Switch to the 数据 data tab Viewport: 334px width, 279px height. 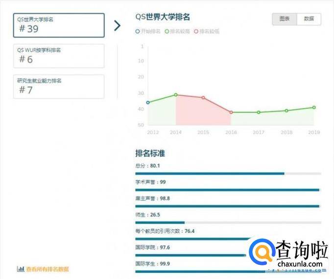[x=309, y=19]
